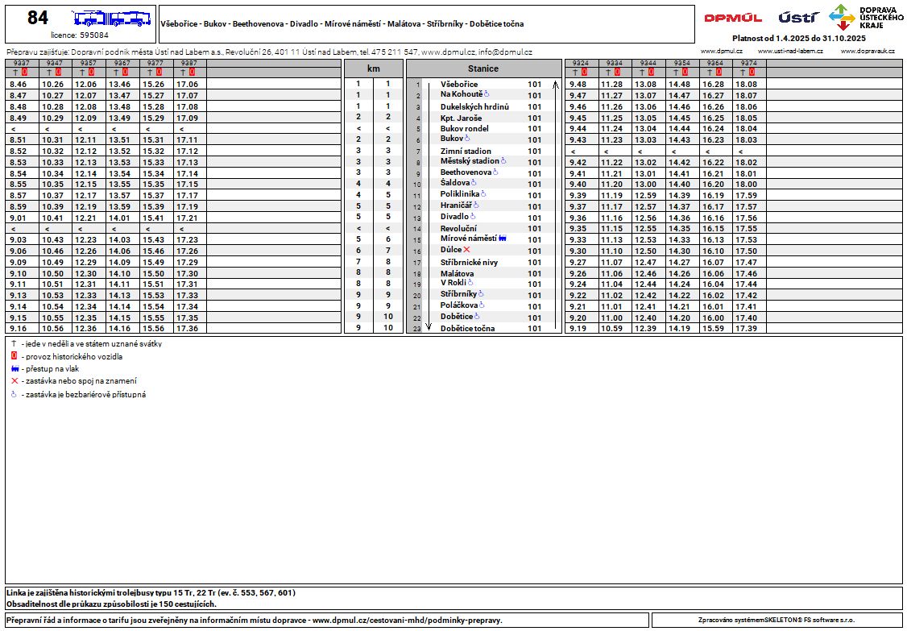Click the 18.08 arrival time at Všebořice
The height and width of the screenshot is (631, 907).
click(x=746, y=84)
